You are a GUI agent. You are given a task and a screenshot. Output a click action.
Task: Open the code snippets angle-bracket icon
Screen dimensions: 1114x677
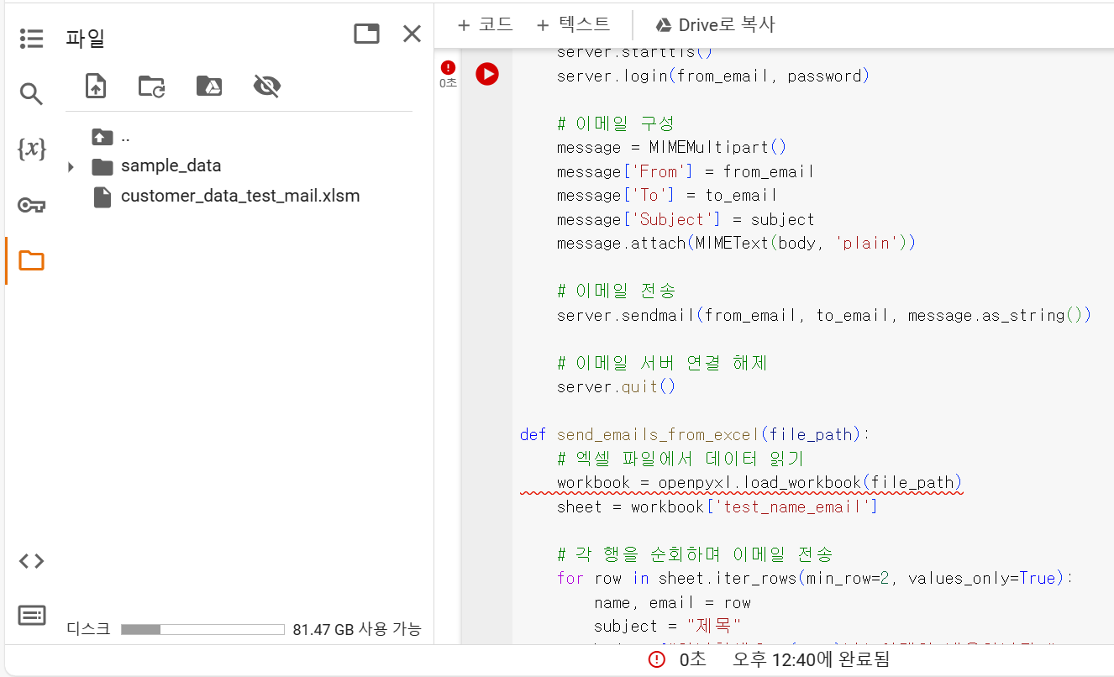click(x=31, y=561)
